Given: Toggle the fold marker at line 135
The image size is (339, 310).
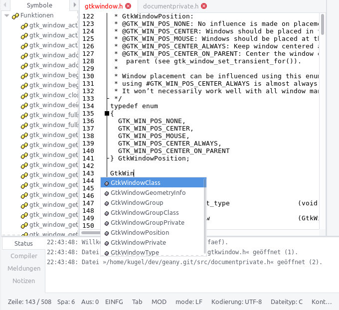Looking at the screenshot, I should tap(107, 113).
